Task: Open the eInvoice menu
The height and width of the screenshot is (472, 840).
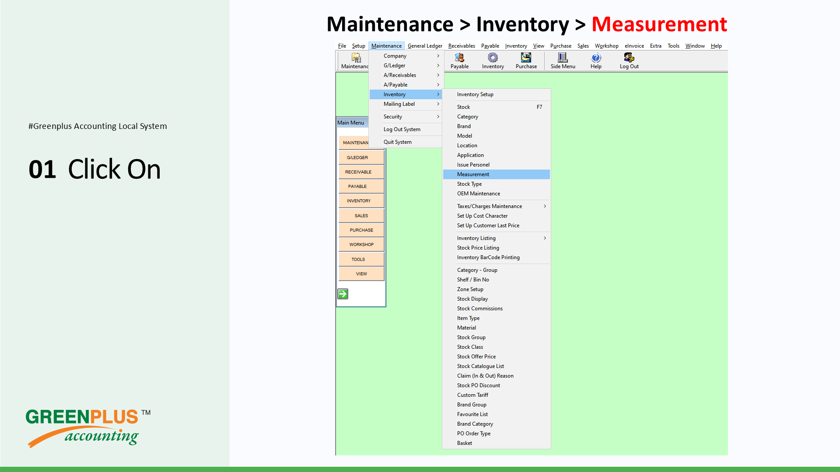Action: tap(634, 46)
